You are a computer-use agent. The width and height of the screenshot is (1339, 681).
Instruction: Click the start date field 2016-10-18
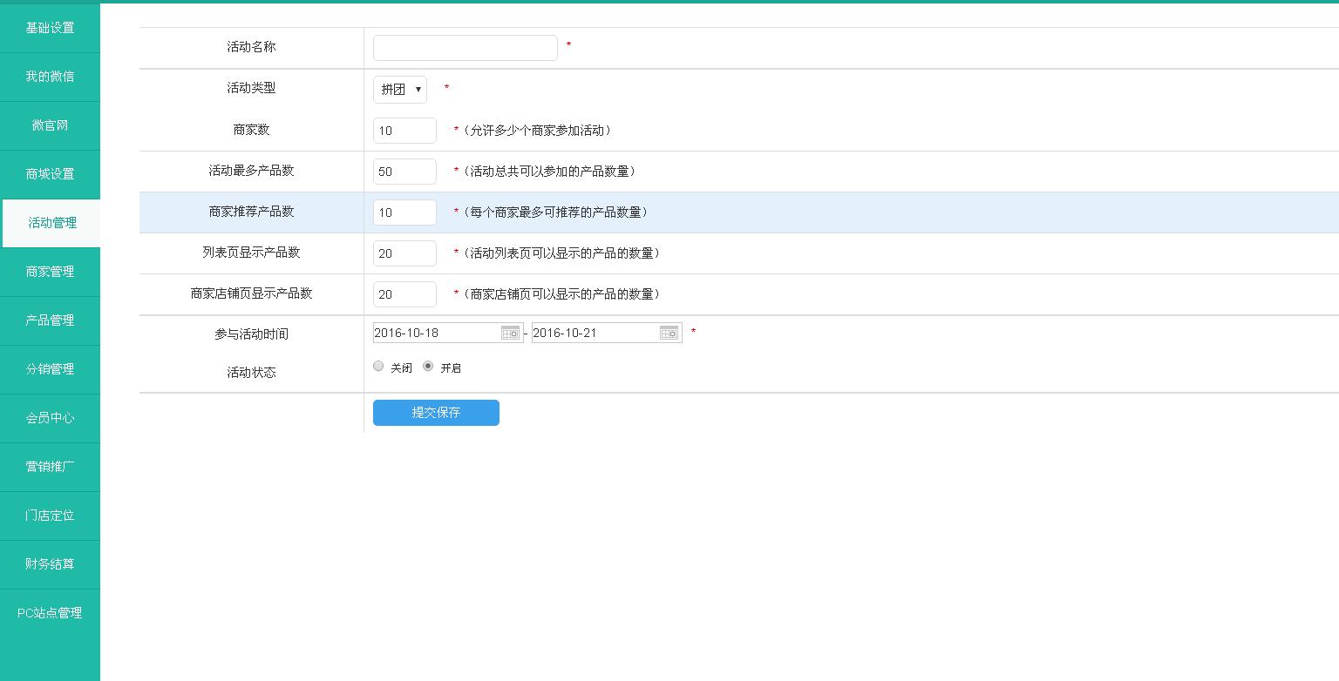(436, 333)
